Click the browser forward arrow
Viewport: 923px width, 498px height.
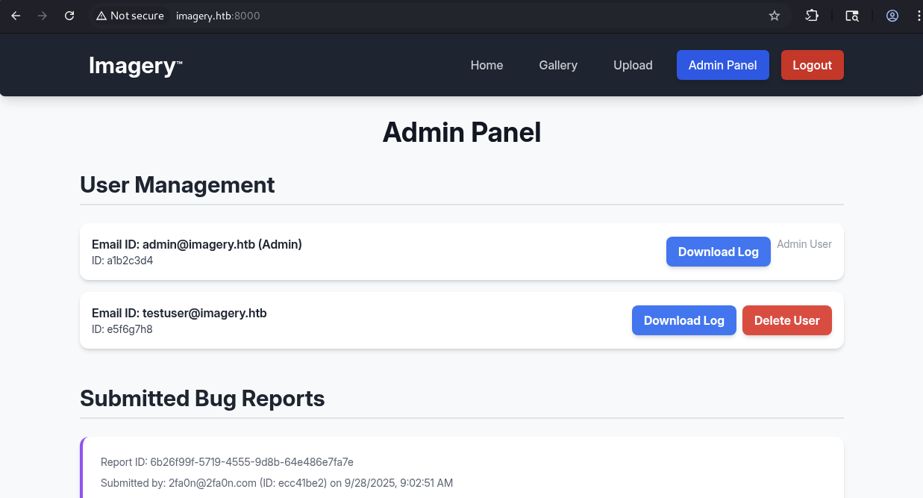click(43, 16)
